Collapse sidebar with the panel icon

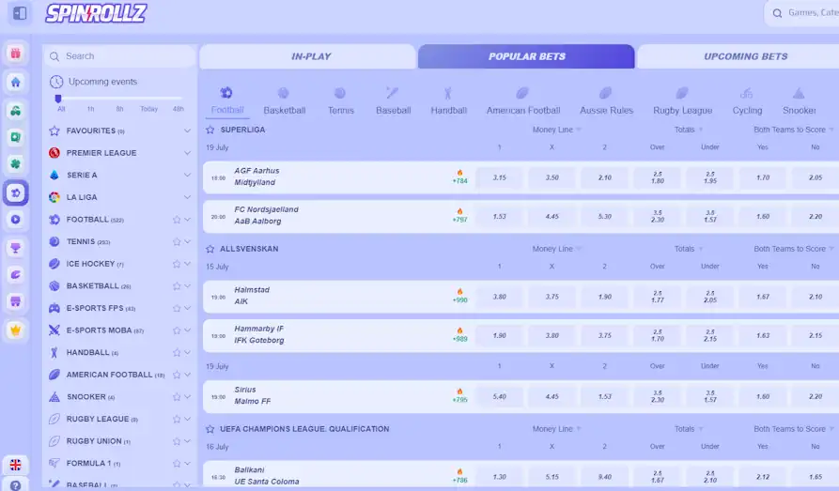click(20, 13)
